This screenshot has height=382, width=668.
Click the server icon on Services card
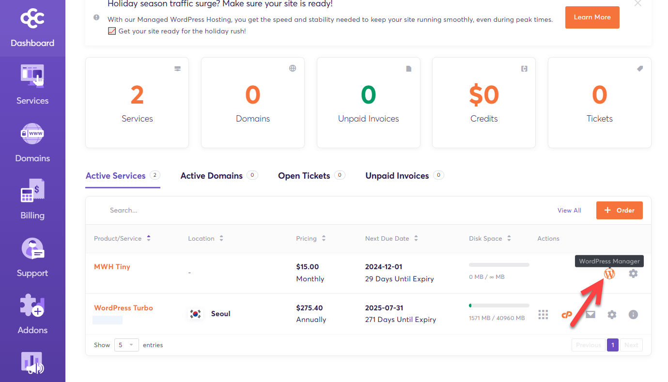click(x=178, y=69)
